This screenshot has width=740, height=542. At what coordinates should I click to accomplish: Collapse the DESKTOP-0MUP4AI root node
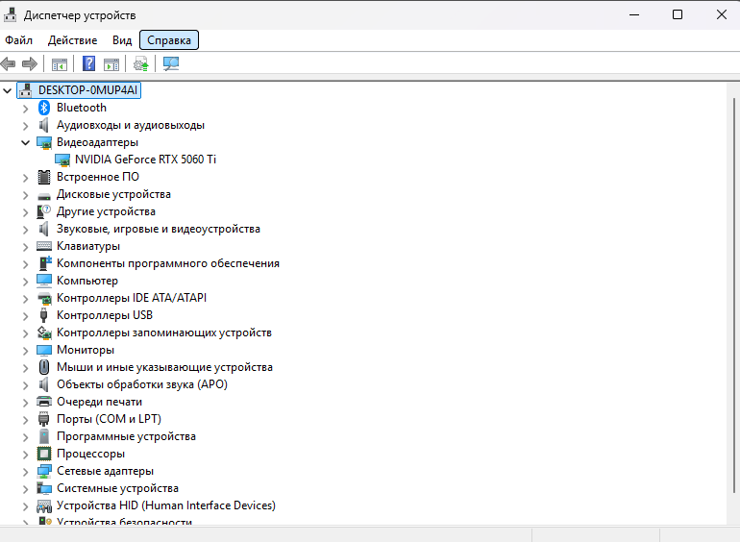(x=7, y=90)
